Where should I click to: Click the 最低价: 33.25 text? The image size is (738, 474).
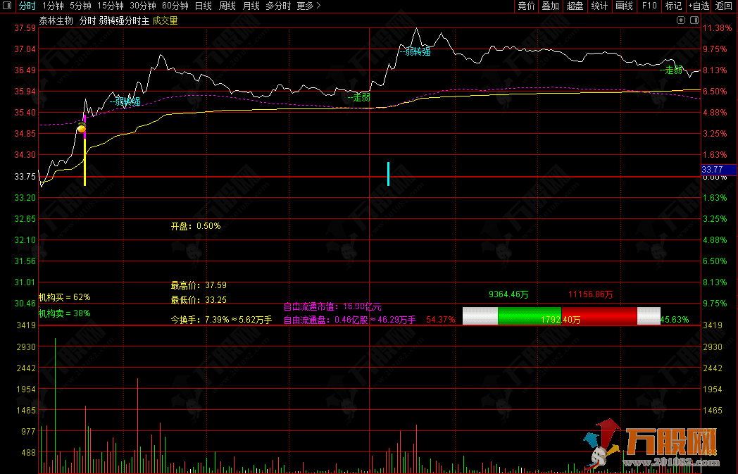(x=199, y=300)
